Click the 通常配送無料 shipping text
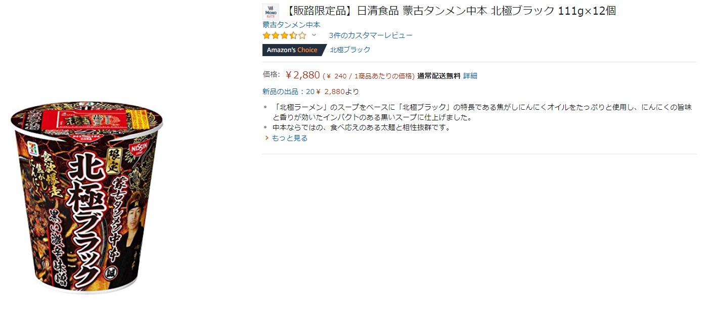 [x=438, y=76]
